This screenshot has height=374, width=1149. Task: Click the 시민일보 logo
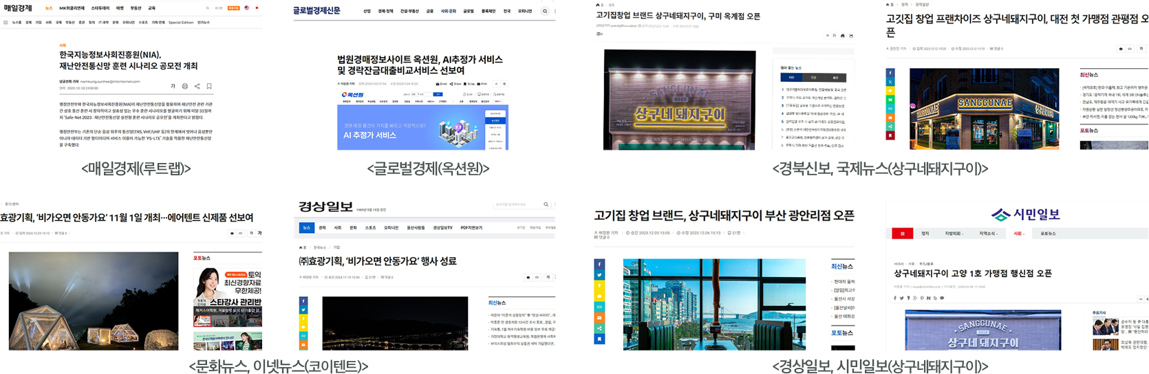1026,214
